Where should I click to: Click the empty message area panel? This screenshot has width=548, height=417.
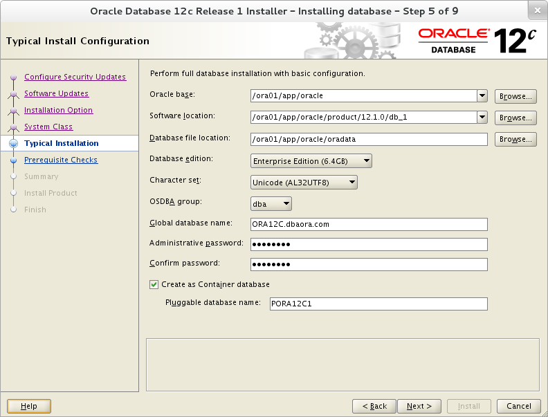[x=342, y=364]
